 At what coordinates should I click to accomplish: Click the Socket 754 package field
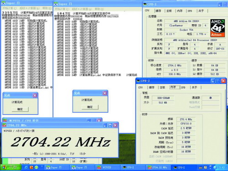187,30
